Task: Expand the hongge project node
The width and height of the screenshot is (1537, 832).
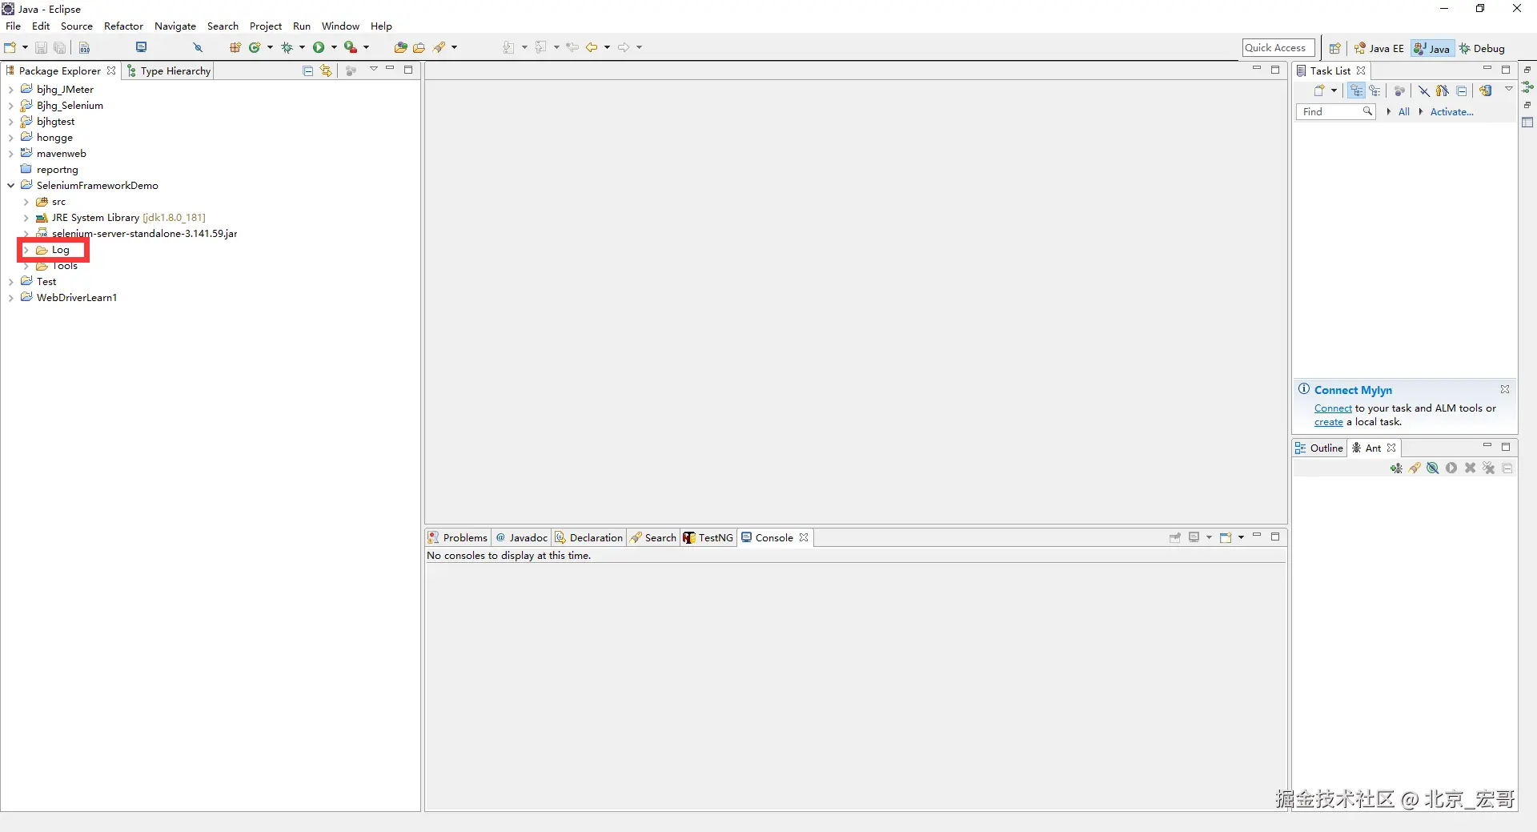Action: [10, 138]
